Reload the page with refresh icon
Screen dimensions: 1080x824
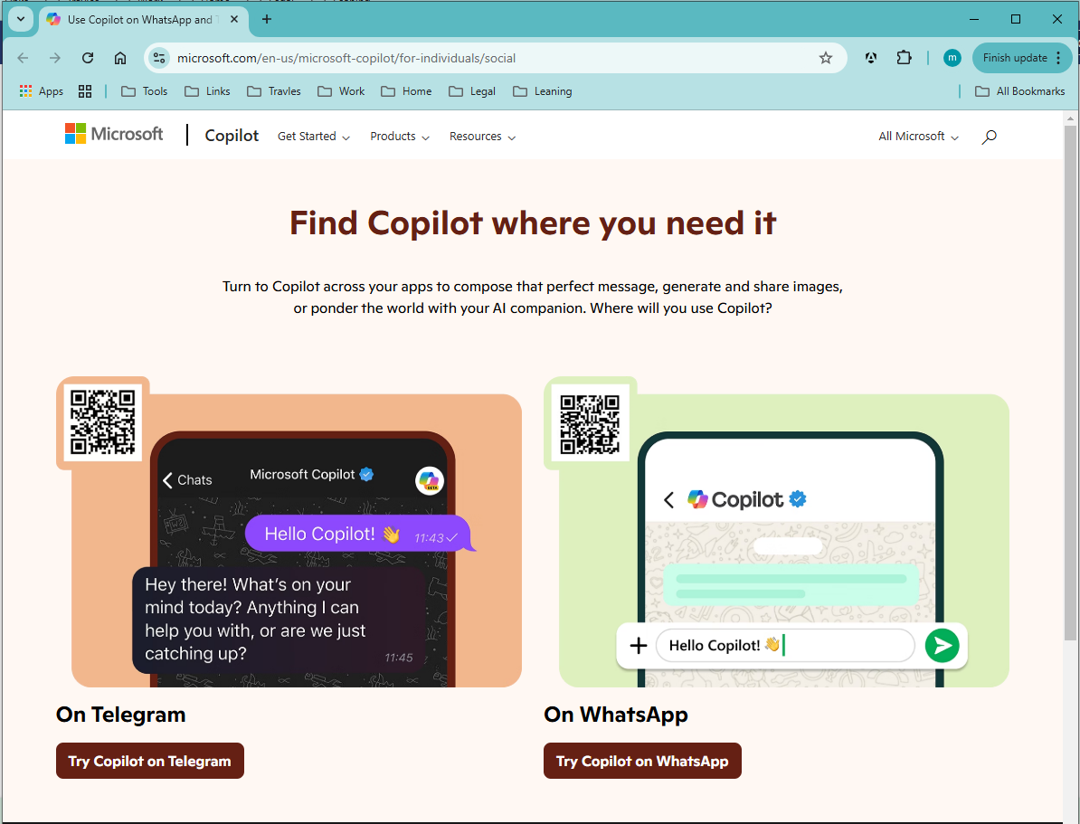[88, 58]
